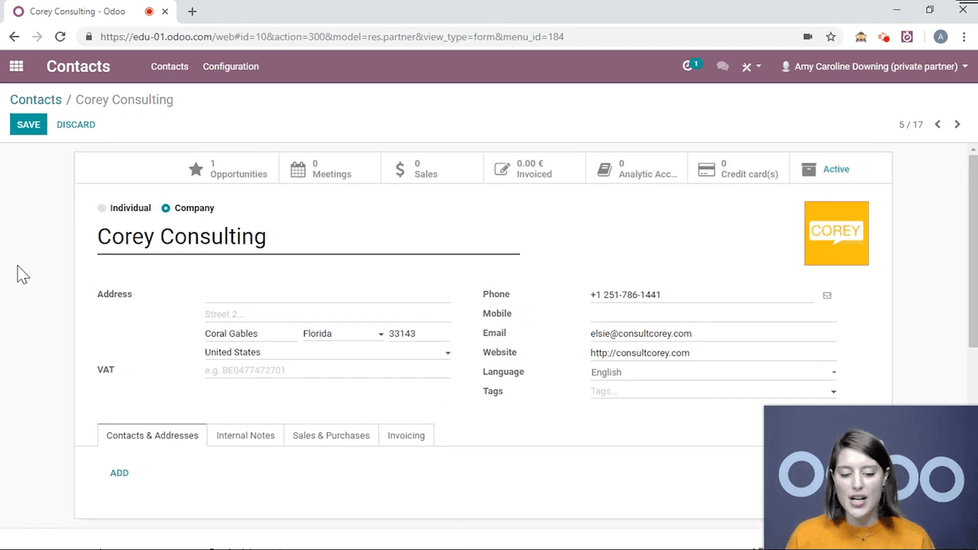978x550 pixels.
Task: Click the Credit cards smart button icon
Action: point(706,169)
